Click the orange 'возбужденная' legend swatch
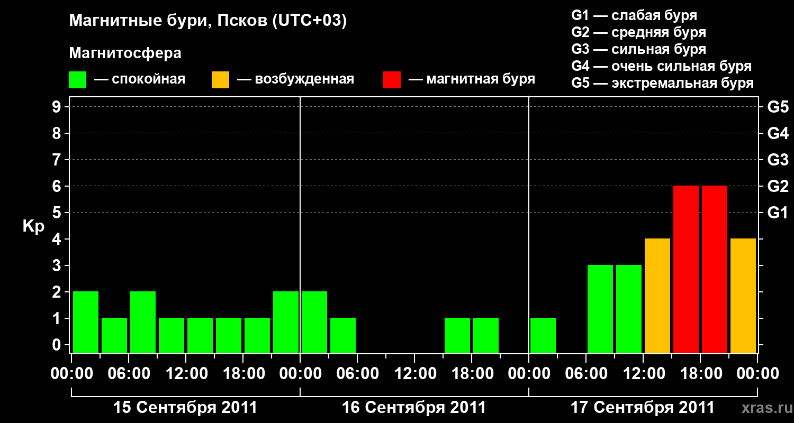794x423 pixels. pos(220,80)
